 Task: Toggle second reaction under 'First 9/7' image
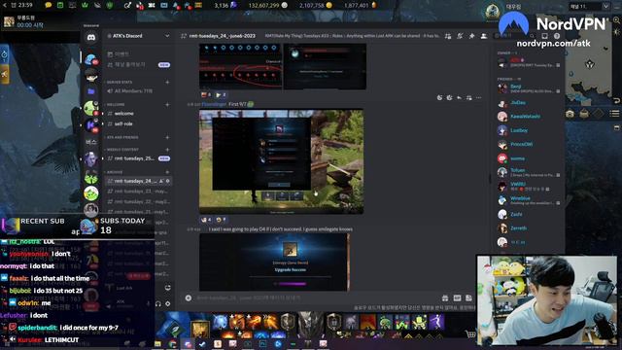point(221,220)
